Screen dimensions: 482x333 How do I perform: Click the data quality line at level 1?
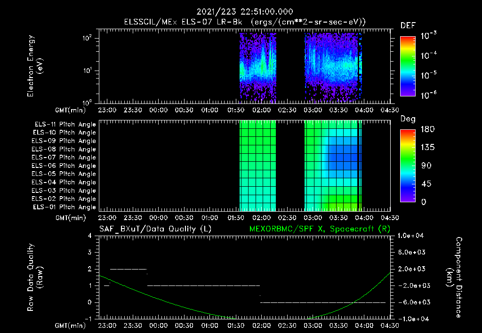point(203,285)
